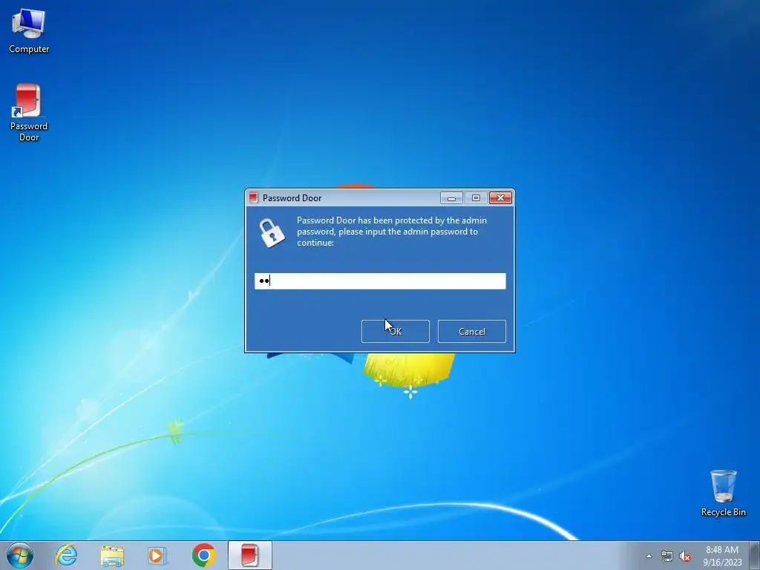Launch Internet Explorer from the taskbar
This screenshot has width=760, height=570.
(66, 555)
